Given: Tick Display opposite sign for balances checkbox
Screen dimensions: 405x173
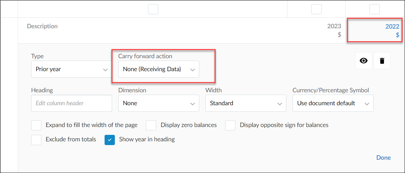Looking at the screenshot, I should [230, 125].
